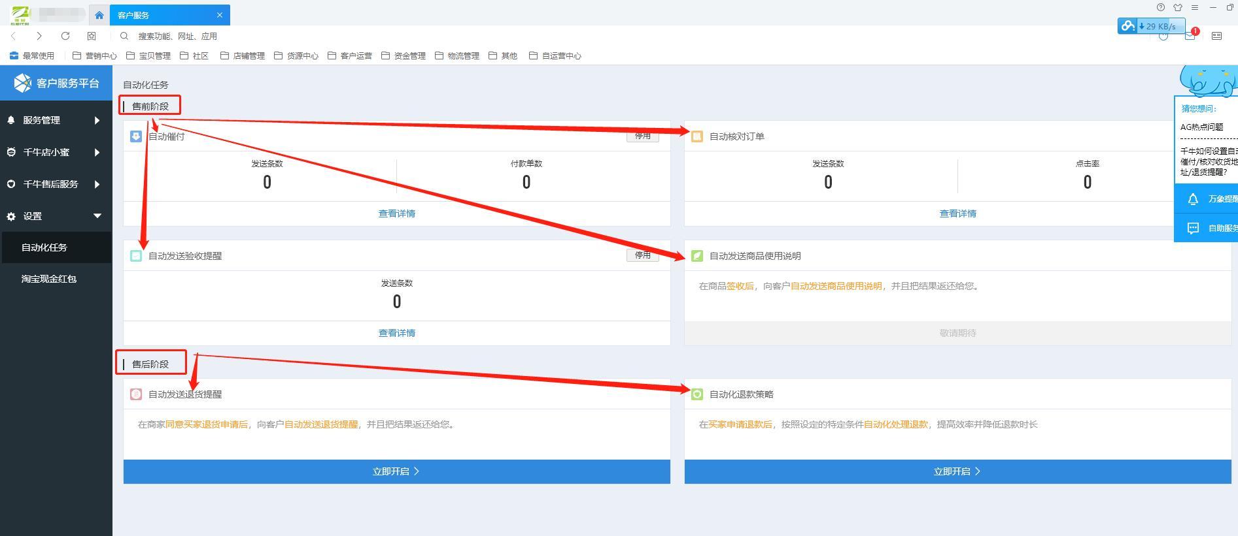Click the blue mascot assistant at top right
Viewport: 1238px width, 536px height.
[x=1209, y=80]
